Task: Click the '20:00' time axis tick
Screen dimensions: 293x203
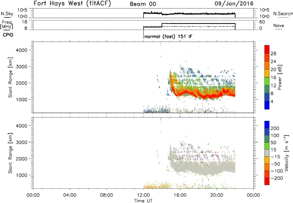Action: [217, 195]
